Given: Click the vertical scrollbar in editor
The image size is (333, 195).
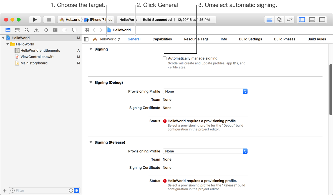Looking at the screenshot, I should click(x=331, y=90).
